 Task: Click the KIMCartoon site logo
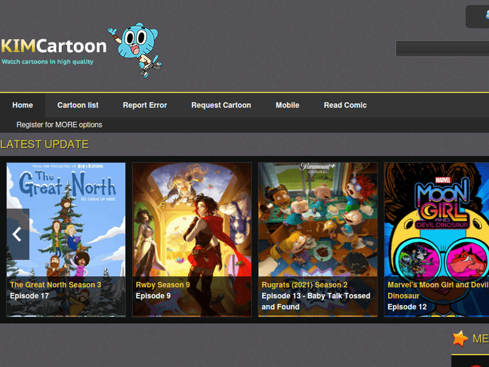click(53, 47)
